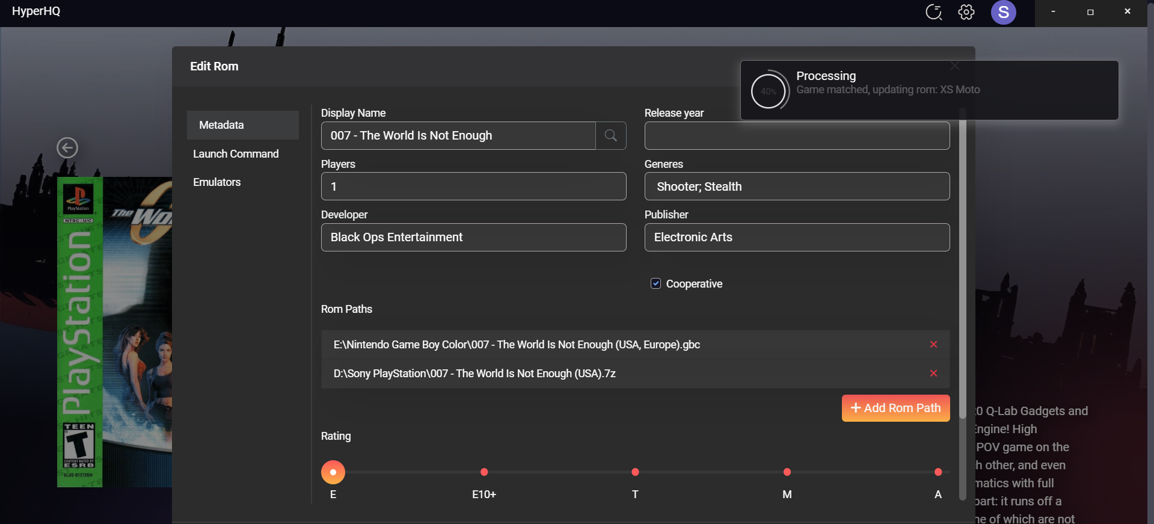Search metadata with Display Name magnifier icon
Image resolution: width=1154 pixels, height=524 pixels.
pos(611,135)
